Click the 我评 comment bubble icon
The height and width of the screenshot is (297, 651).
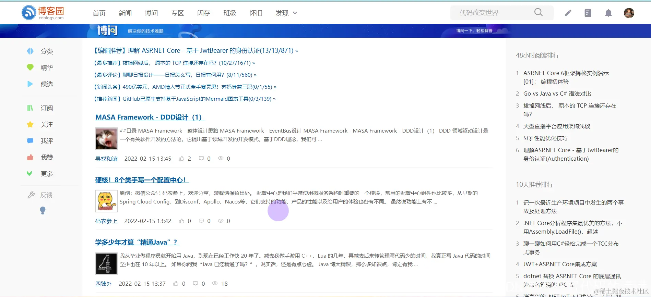[x=30, y=141]
